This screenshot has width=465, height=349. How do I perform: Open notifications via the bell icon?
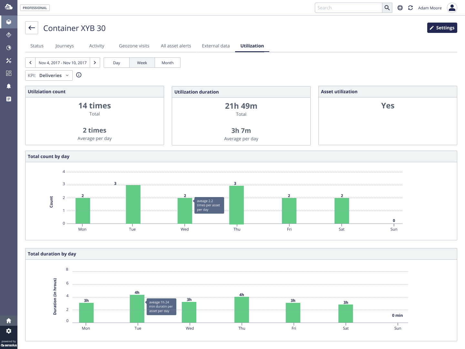pyautogui.click(x=9, y=86)
